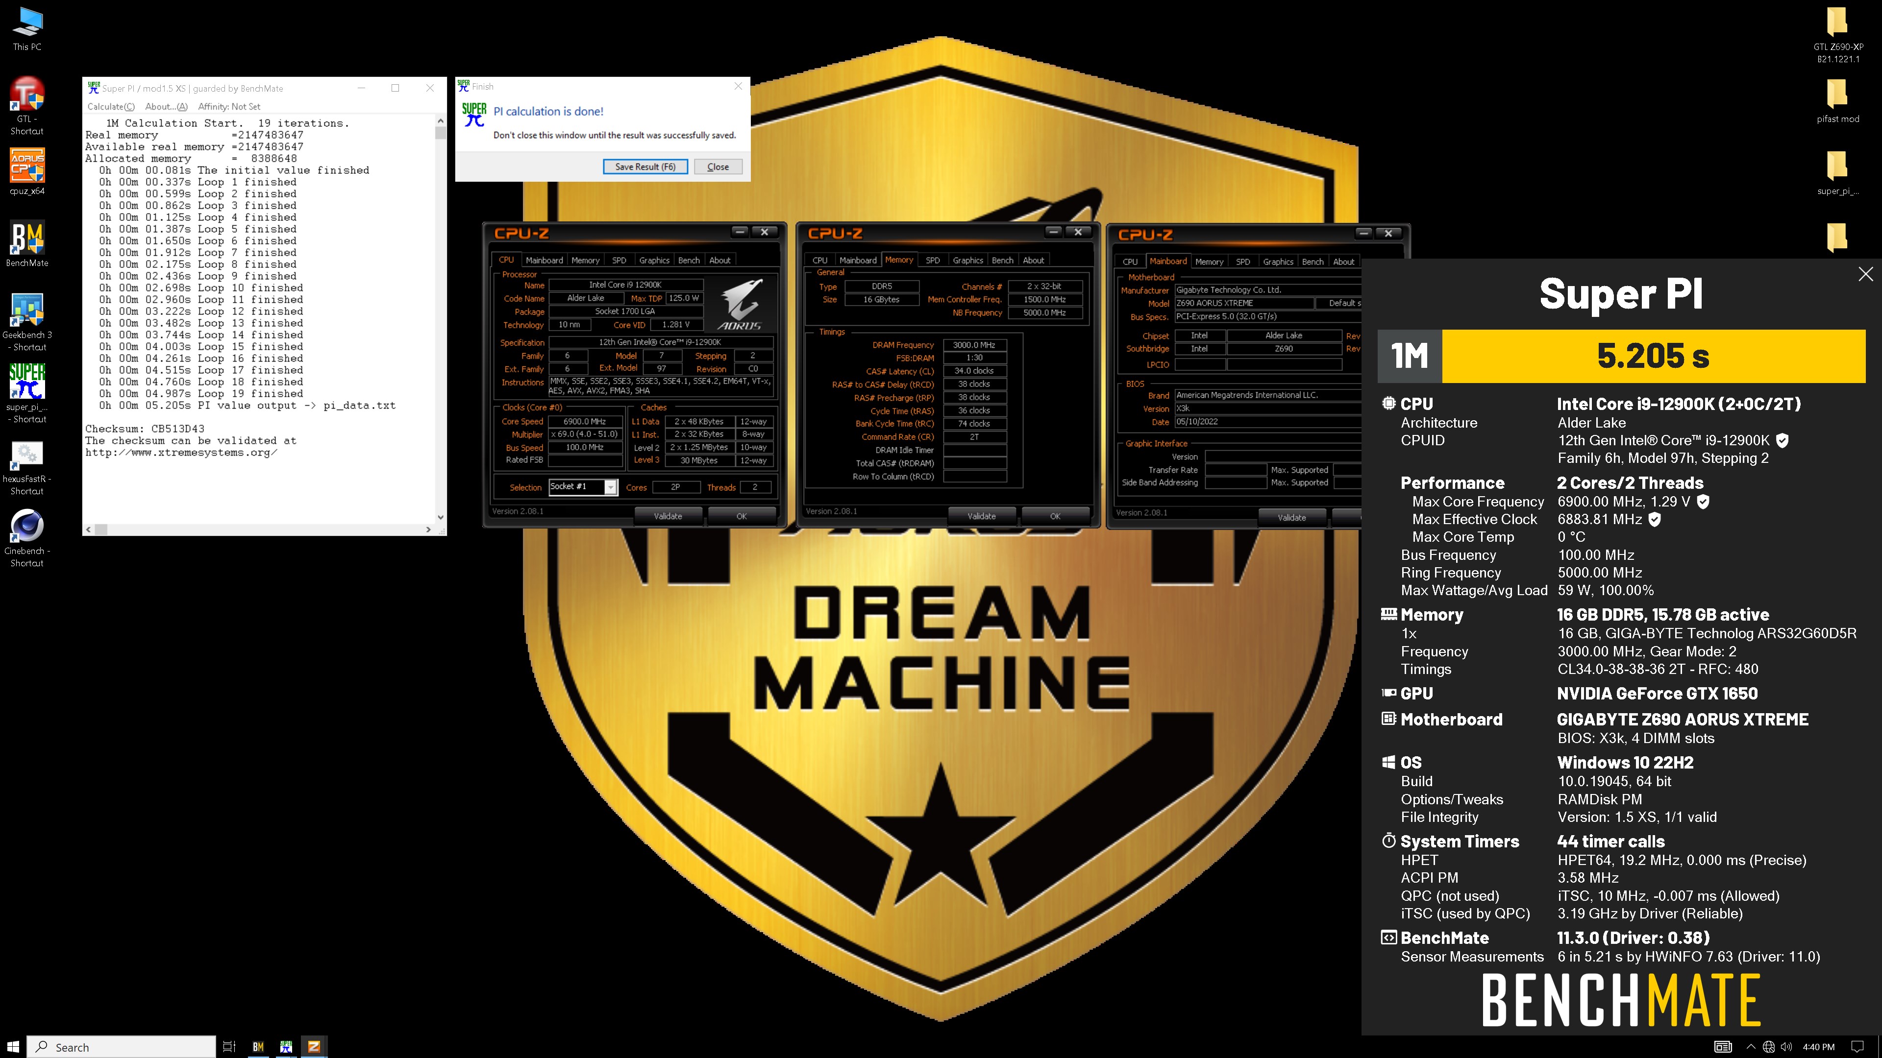Click the Multiplier x 69.0 field
The height and width of the screenshot is (1058, 1882).
point(585,433)
